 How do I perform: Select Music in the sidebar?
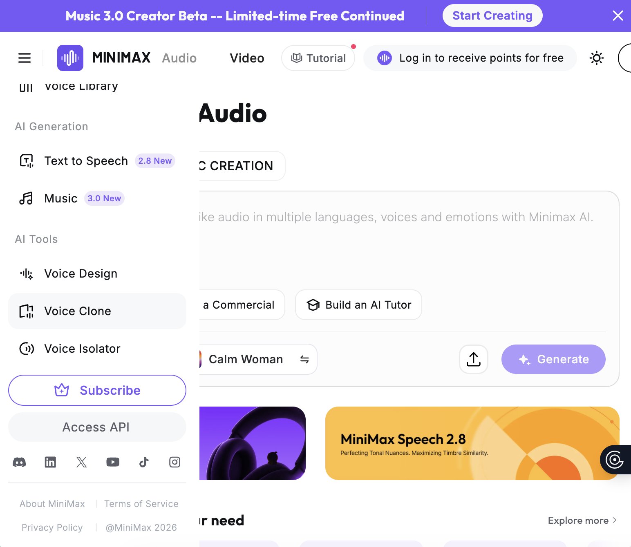point(97,198)
